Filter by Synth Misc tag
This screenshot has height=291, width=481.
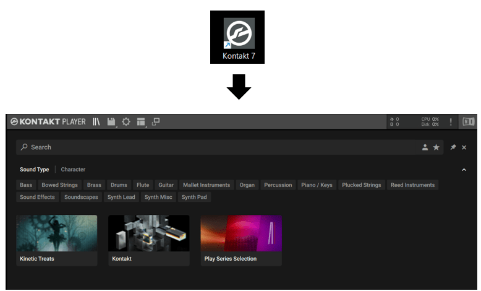[158, 197]
